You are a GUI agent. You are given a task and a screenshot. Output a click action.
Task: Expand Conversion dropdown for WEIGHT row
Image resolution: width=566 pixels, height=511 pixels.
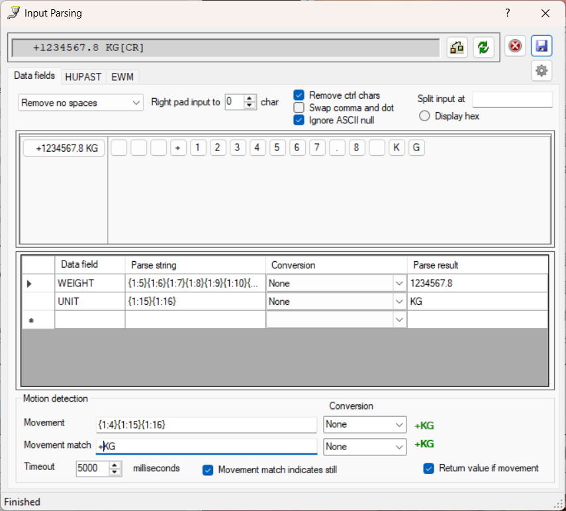pos(399,284)
